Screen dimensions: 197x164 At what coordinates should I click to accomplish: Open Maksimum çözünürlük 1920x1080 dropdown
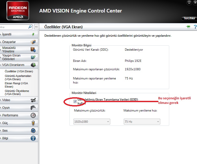pyautogui.click(x=92, y=122)
